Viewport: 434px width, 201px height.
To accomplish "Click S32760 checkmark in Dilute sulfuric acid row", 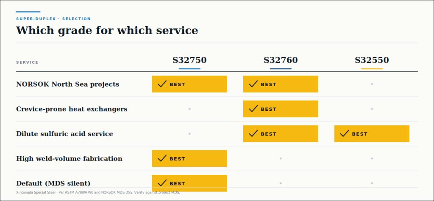I will [253, 133].
